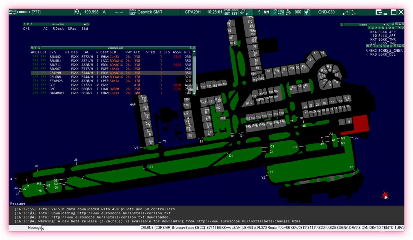Screen dimensions: 413x240
Task: Select the CPA29H departure row
Action: pos(55,73)
